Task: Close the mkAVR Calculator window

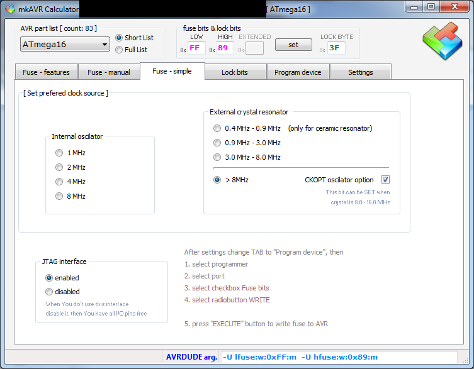Action: coord(454,7)
